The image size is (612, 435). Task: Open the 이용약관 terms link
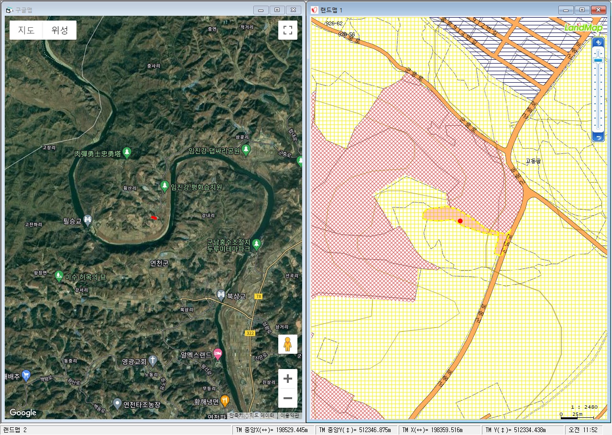pyautogui.click(x=289, y=416)
